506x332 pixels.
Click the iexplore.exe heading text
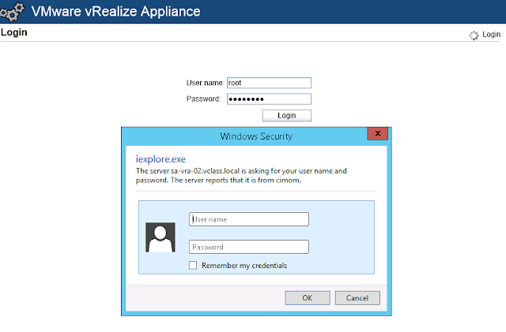click(x=160, y=159)
